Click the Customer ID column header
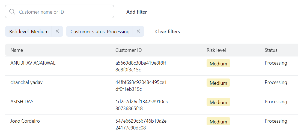 [x=129, y=50]
